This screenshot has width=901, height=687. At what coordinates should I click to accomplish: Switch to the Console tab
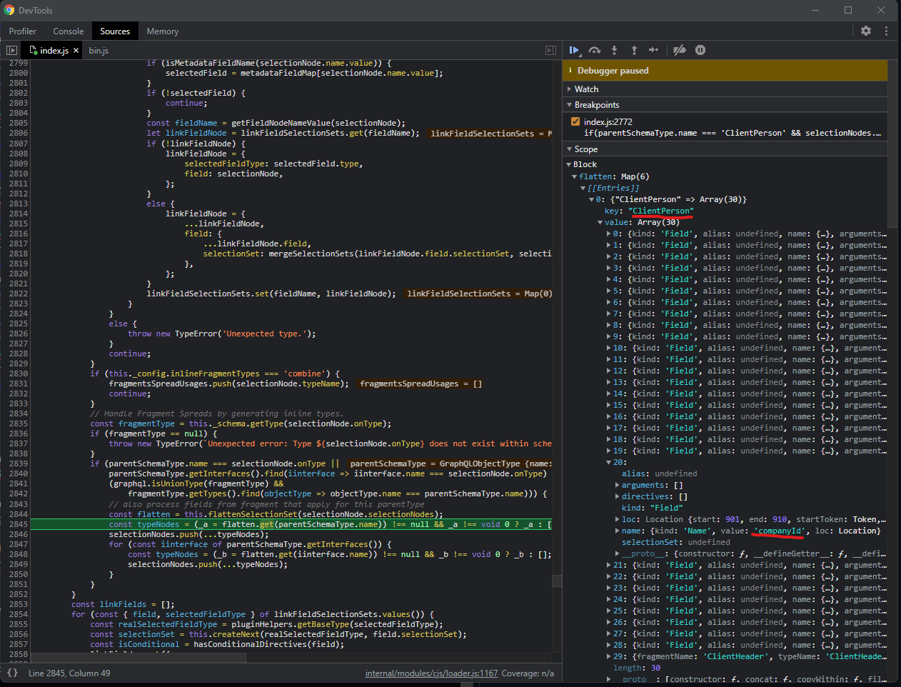point(68,31)
